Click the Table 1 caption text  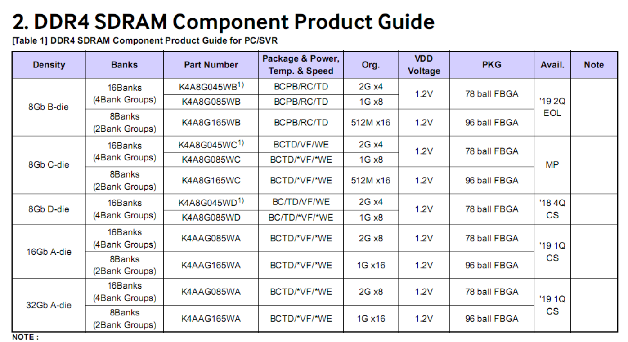click(x=145, y=41)
